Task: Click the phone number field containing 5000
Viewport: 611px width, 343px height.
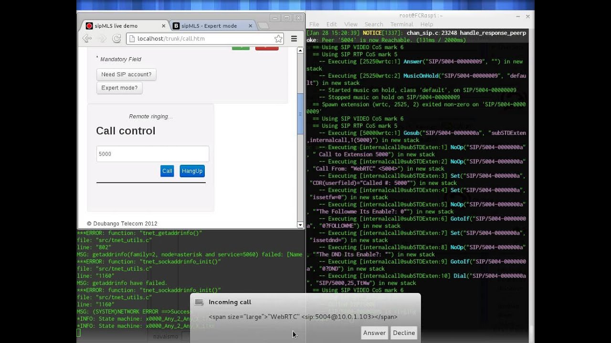Action: (x=153, y=154)
